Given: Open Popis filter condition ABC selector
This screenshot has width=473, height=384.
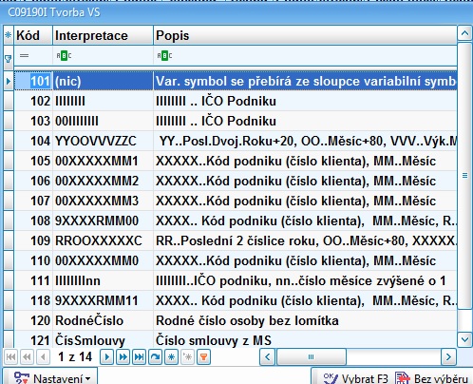Looking at the screenshot, I should pos(164,56).
